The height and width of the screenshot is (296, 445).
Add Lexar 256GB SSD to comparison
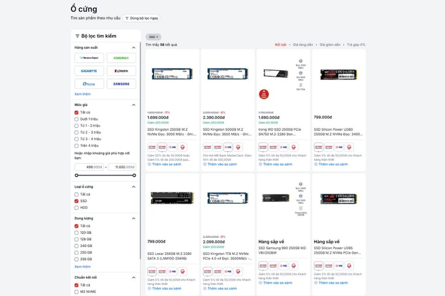(164, 289)
